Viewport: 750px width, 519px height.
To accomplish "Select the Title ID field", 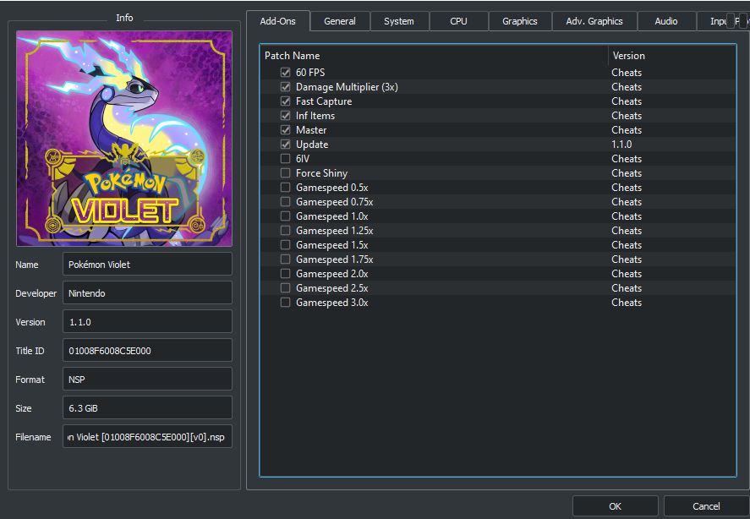I will [x=147, y=350].
